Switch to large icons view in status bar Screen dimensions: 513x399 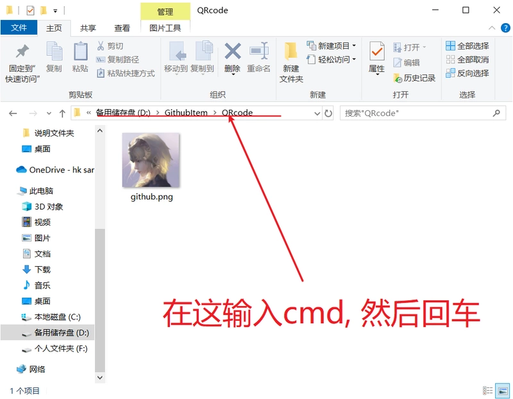502,391
